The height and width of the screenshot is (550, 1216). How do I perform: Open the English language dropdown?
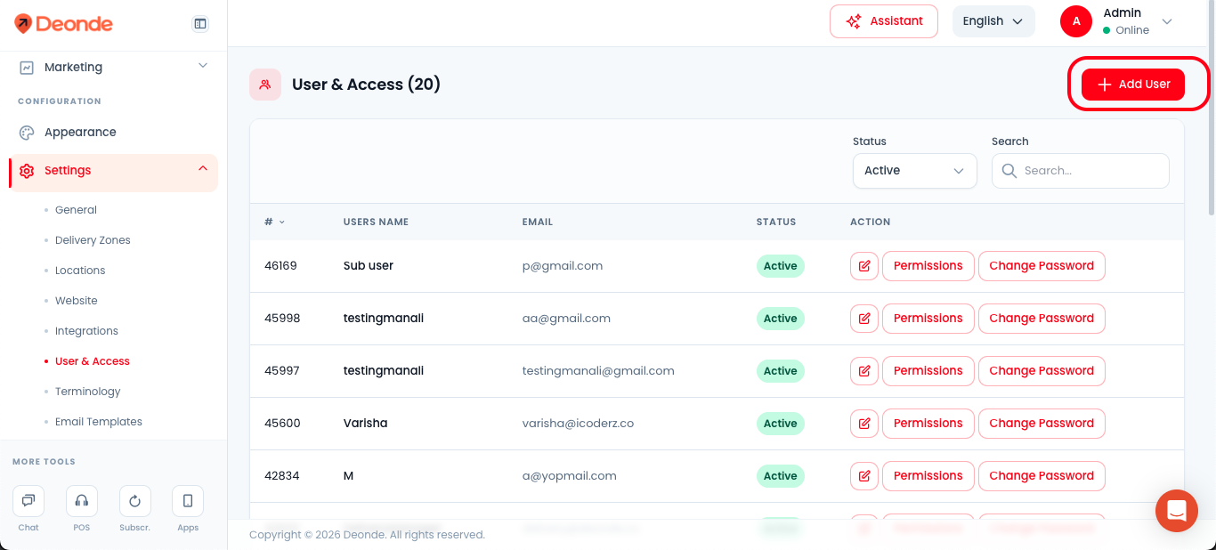pos(993,21)
